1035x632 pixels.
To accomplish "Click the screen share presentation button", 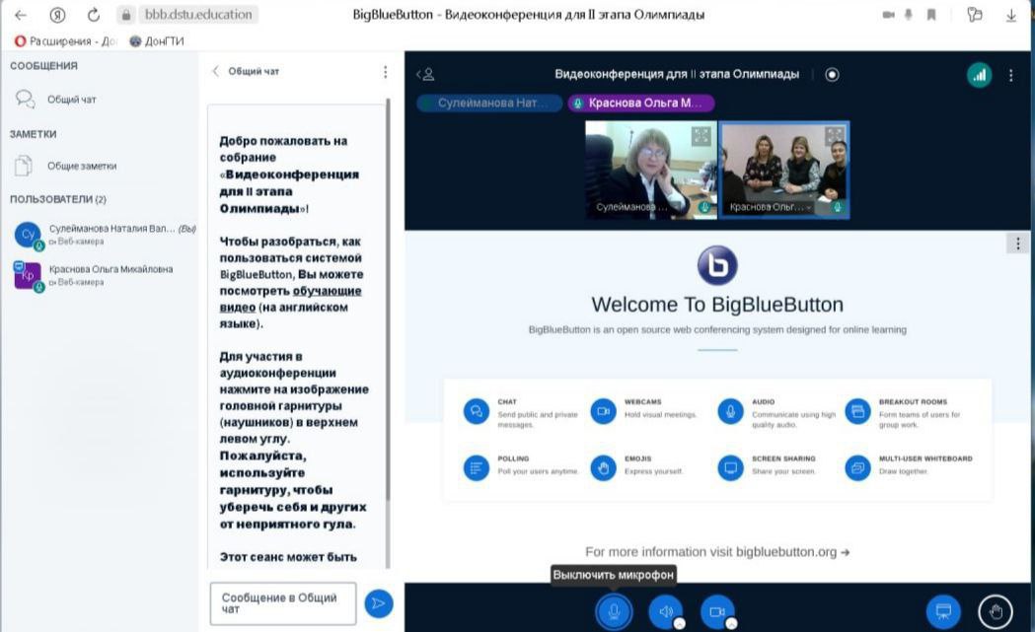I will click(943, 611).
